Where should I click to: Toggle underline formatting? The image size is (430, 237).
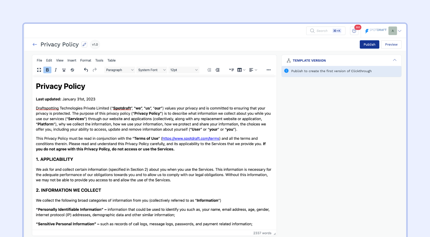coord(64,70)
